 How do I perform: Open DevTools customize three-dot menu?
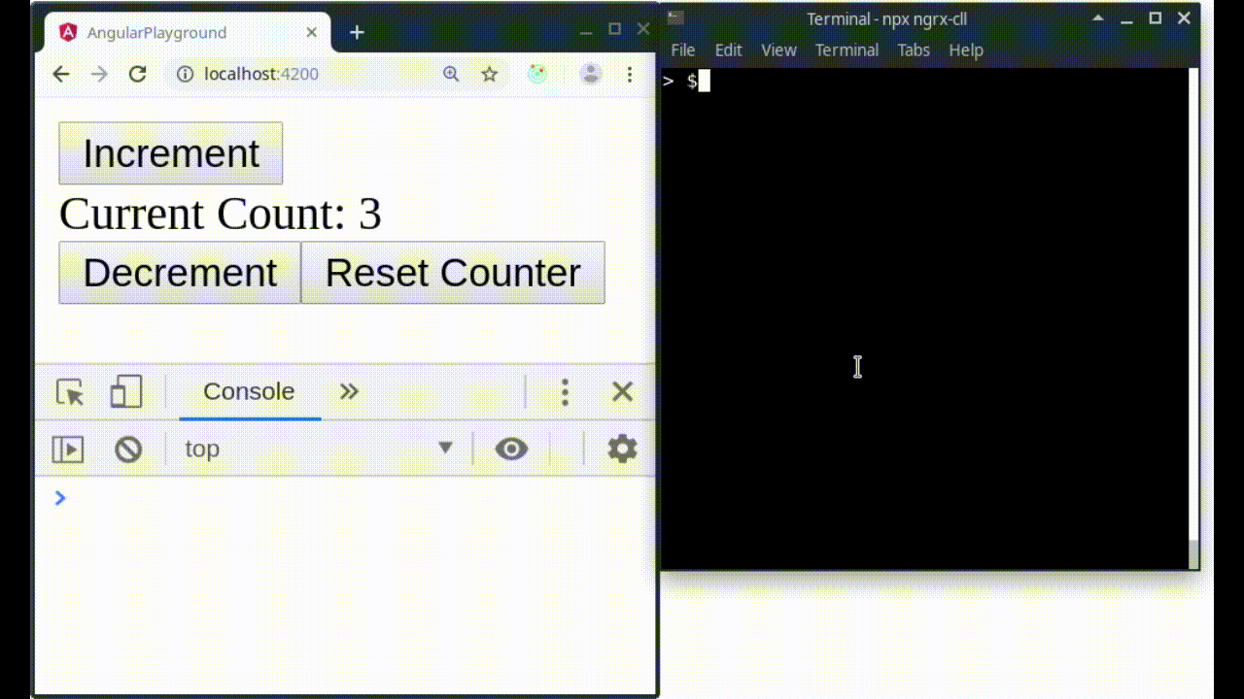click(x=565, y=392)
